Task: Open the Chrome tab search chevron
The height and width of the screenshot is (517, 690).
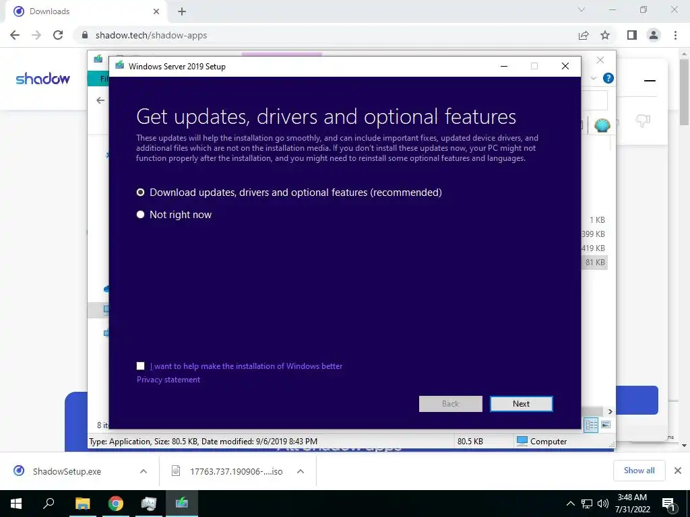Action: (x=582, y=9)
